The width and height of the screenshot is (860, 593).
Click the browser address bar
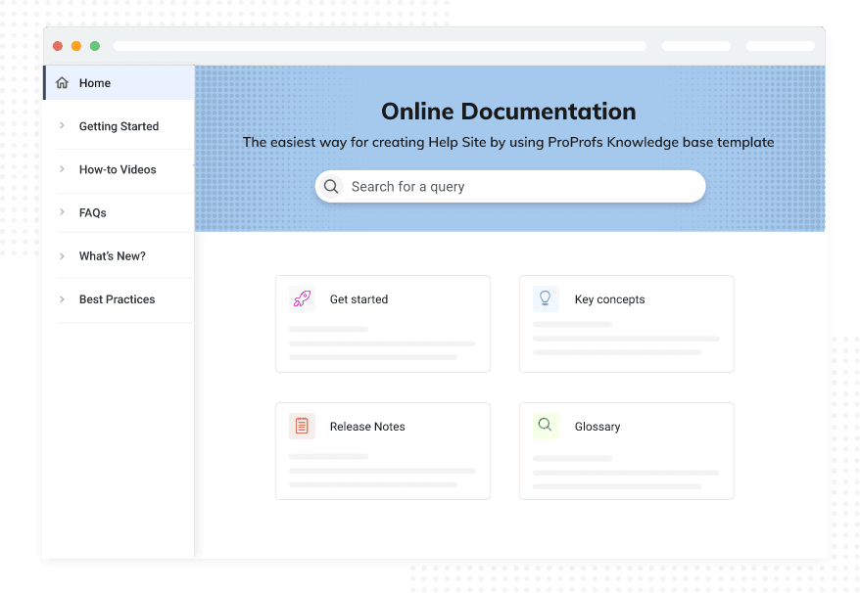379,46
